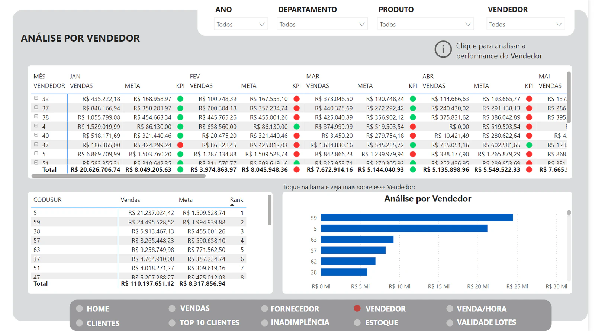Sort table by CODUSUR column header
Screen dimensions: 595x331
point(48,200)
